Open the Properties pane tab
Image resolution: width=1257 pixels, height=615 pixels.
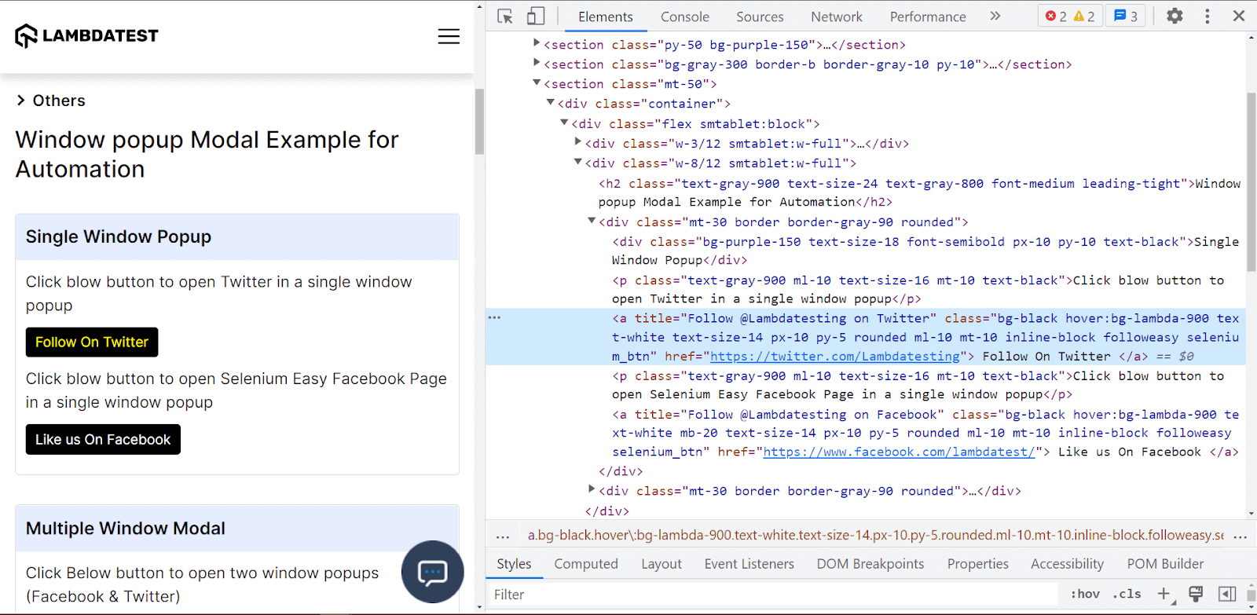977,564
